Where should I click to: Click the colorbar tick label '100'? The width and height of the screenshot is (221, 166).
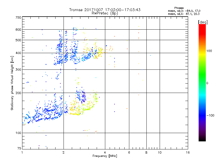click(209, 51)
